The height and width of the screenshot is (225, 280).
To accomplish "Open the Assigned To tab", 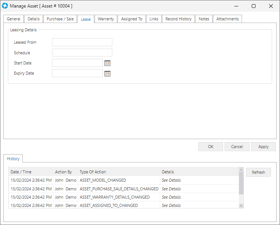I will 132,19.
